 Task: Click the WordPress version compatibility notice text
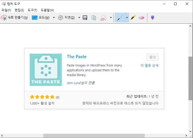[120, 103]
